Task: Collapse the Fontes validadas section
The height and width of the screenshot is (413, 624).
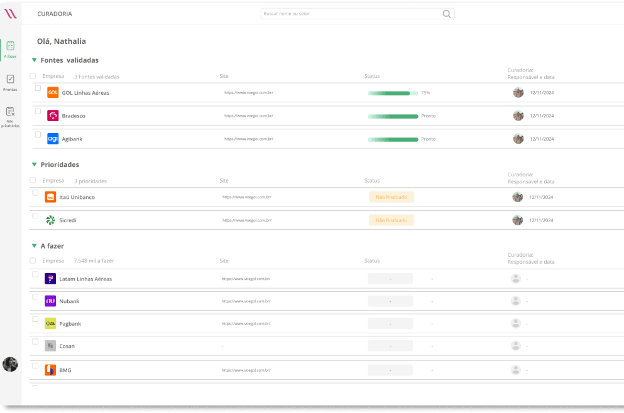Action: coord(33,60)
